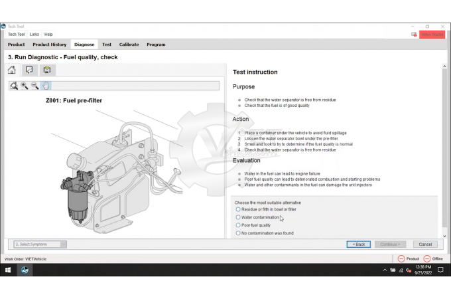The image size is (451, 299).
Task: Click the home icon tab
Action: coord(12,70)
